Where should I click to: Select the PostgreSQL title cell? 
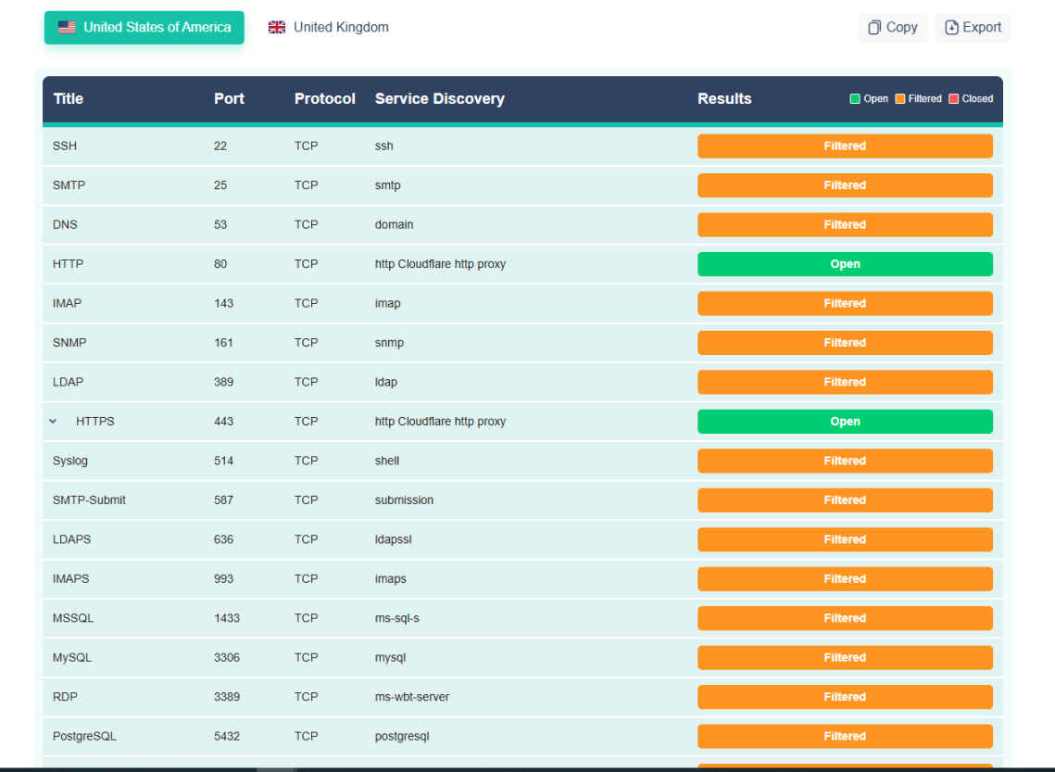pyautogui.click(x=84, y=737)
